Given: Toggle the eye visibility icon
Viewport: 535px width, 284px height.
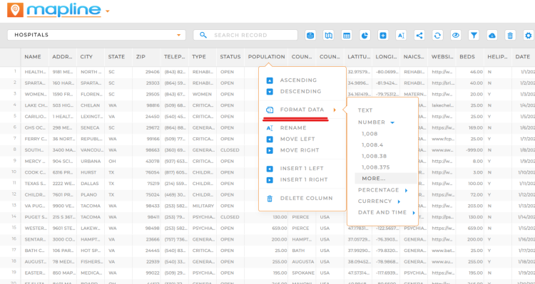Looking at the screenshot, I should coord(456,35).
